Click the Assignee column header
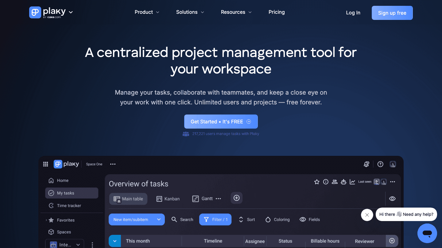Viewport: 442px width, 248px height. pyautogui.click(x=255, y=241)
